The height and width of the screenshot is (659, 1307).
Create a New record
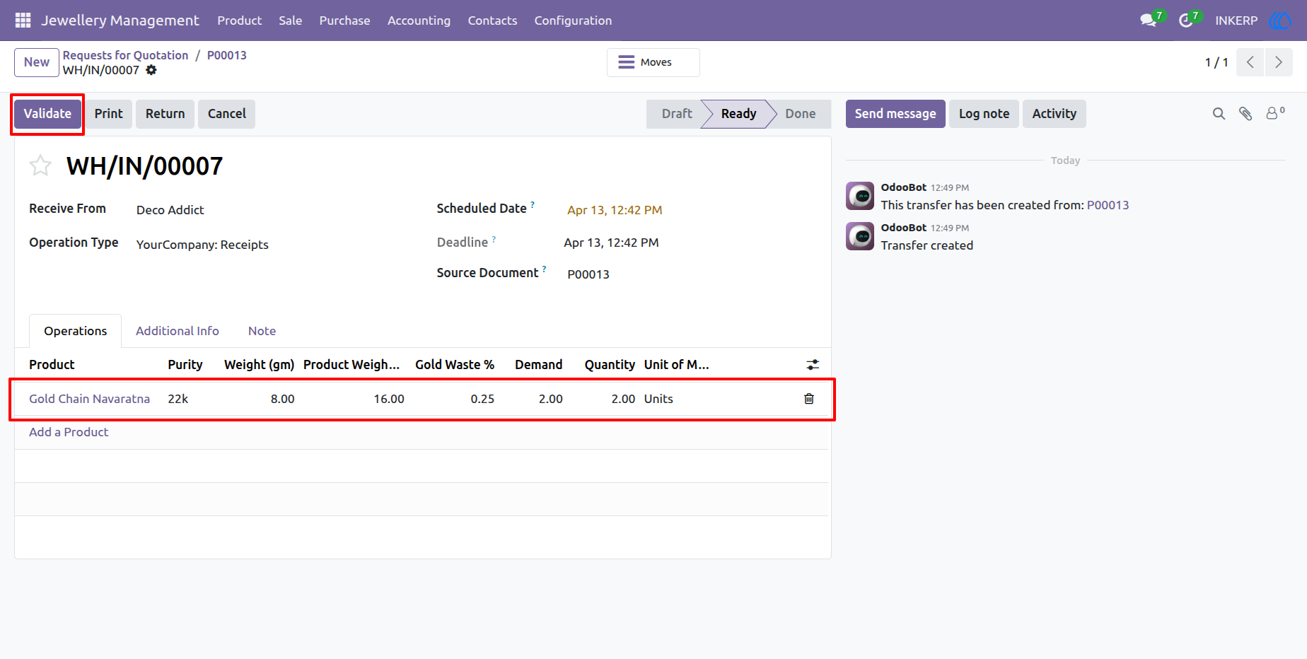point(37,62)
